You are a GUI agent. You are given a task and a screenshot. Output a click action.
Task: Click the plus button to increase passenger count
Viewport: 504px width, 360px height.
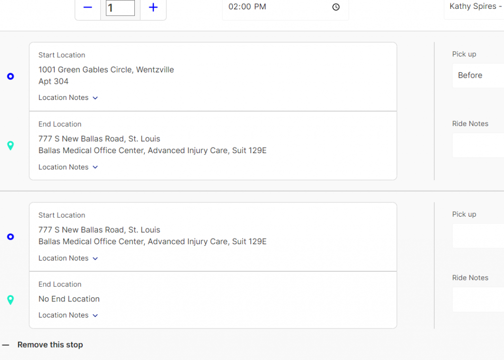[153, 8]
